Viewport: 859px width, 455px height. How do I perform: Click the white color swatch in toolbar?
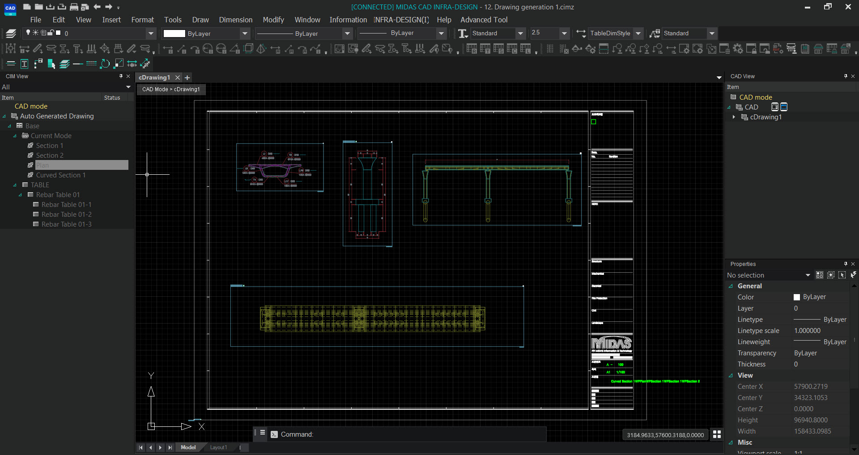[x=174, y=34]
